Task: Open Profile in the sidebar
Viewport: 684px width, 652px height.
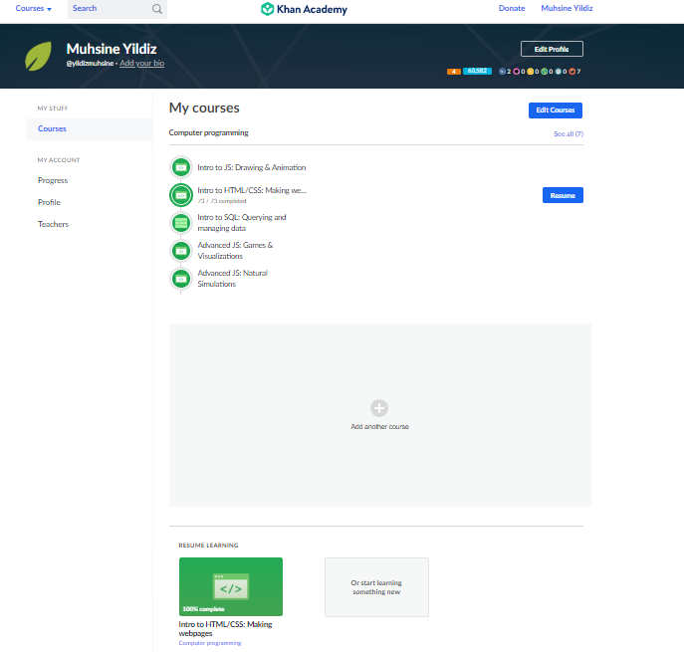Action: 49,202
